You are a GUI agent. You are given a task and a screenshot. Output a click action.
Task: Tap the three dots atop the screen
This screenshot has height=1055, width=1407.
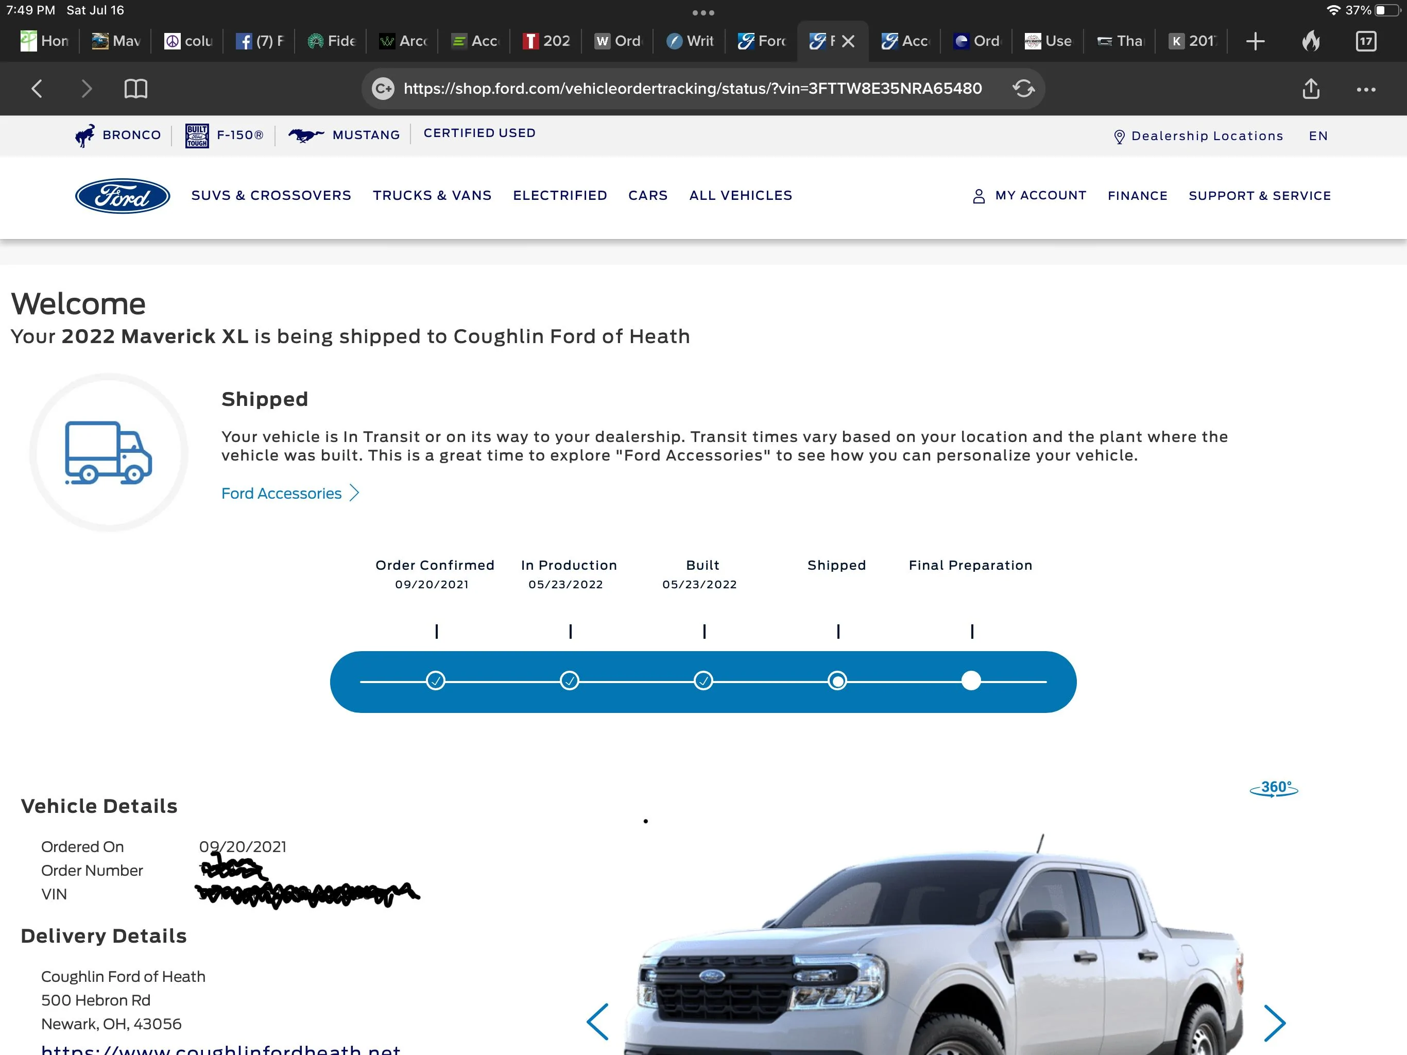tap(703, 13)
